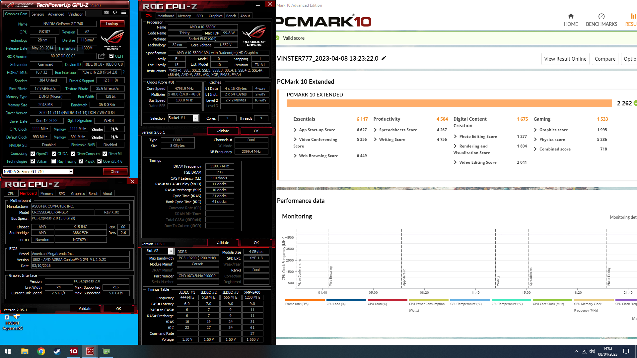Open File Explorer from the taskbar

(x=25, y=351)
